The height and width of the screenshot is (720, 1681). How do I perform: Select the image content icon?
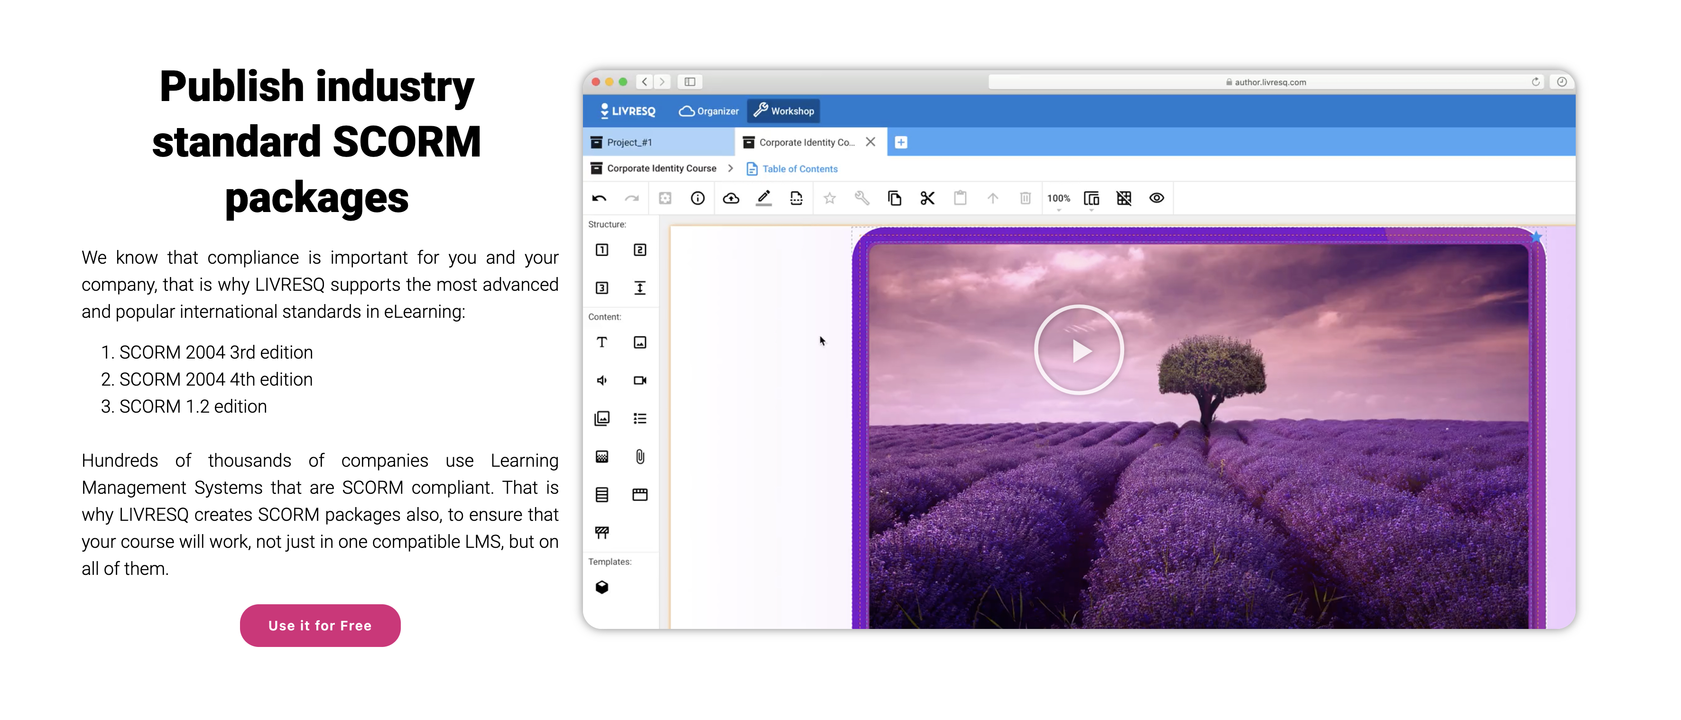point(639,342)
